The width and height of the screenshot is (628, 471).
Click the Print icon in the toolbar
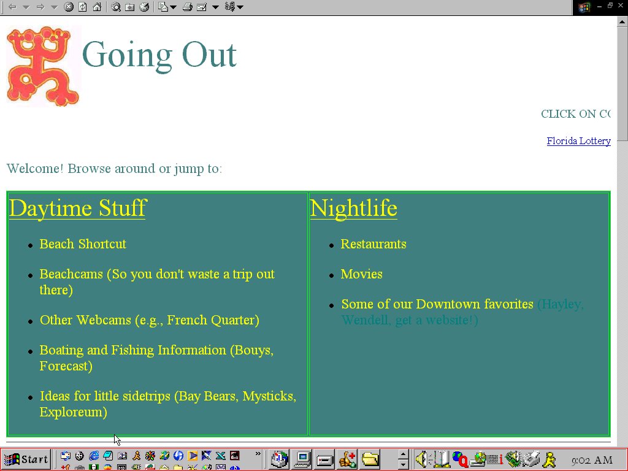tap(188, 7)
